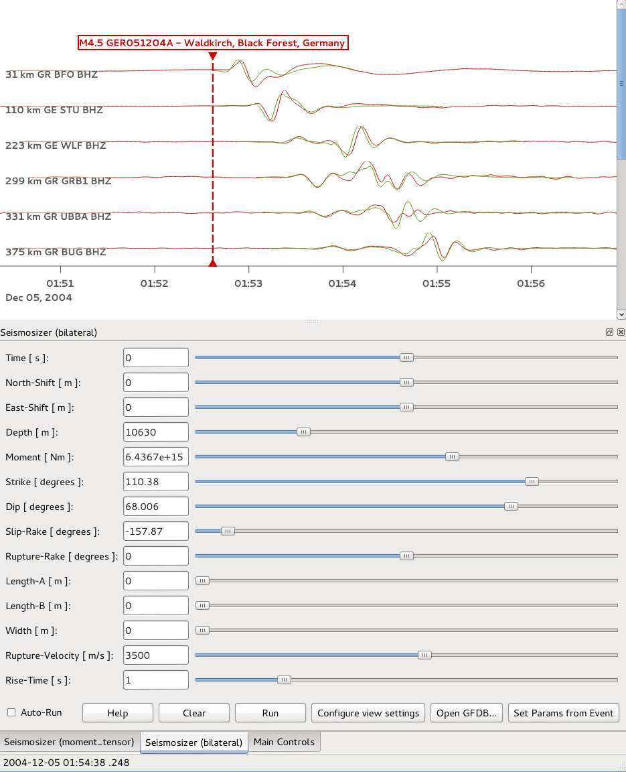The width and height of the screenshot is (626, 772).
Task: Click the Rise-Time slider handle
Action: tap(284, 680)
